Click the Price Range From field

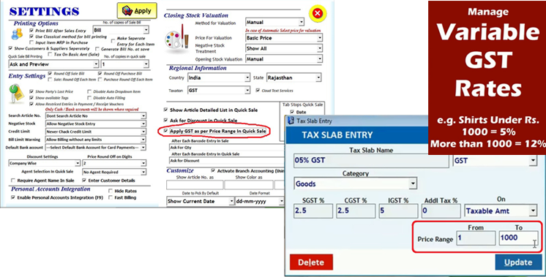[x=476, y=238]
